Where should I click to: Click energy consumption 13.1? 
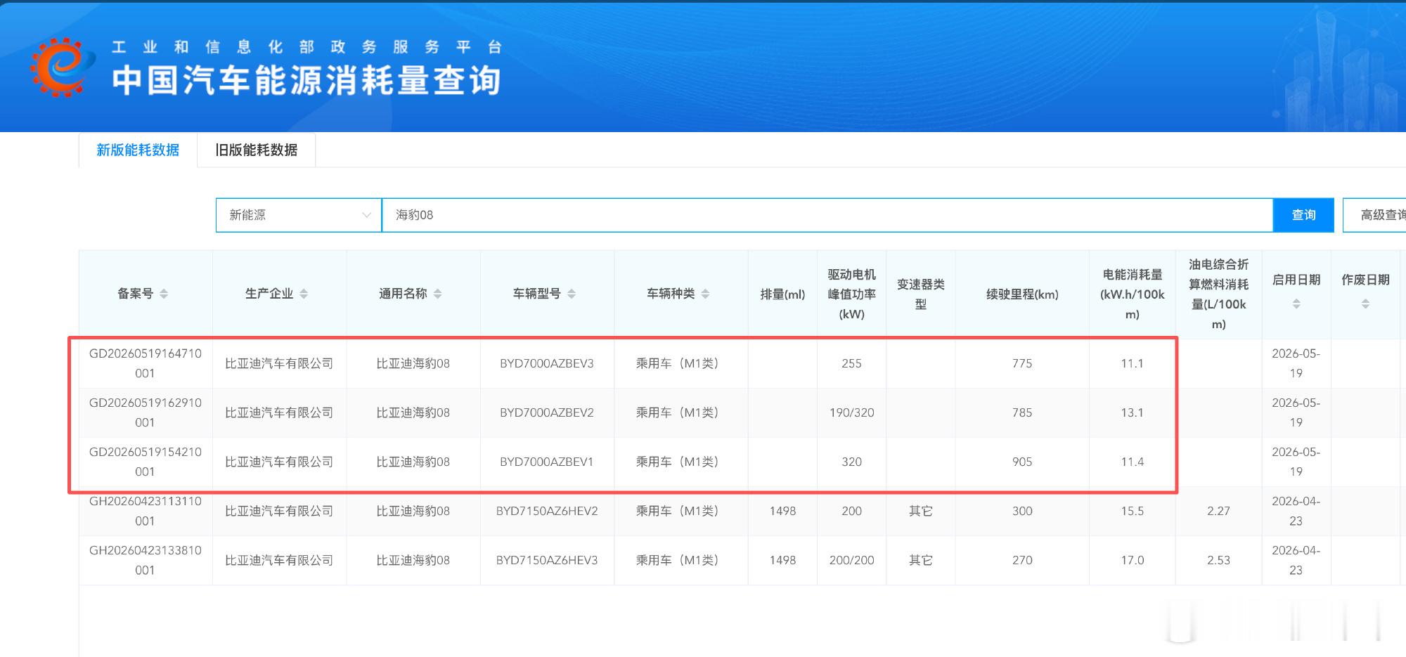pos(1132,412)
